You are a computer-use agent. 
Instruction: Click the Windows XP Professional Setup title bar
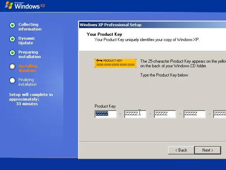153,25
